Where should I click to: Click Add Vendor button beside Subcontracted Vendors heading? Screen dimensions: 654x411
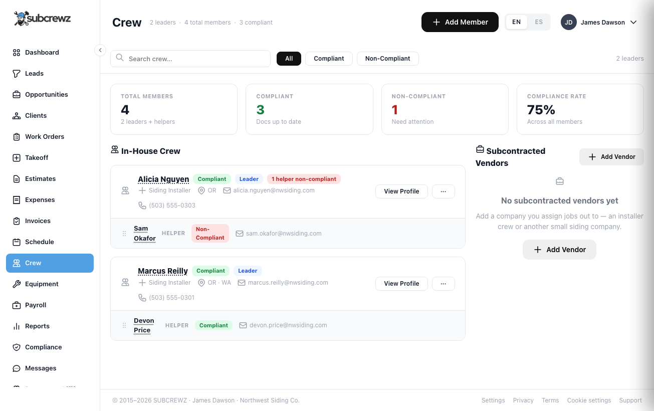click(611, 157)
